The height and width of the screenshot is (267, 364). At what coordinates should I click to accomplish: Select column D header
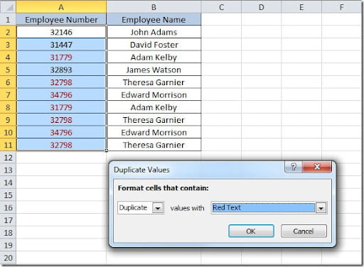pos(262,7)
